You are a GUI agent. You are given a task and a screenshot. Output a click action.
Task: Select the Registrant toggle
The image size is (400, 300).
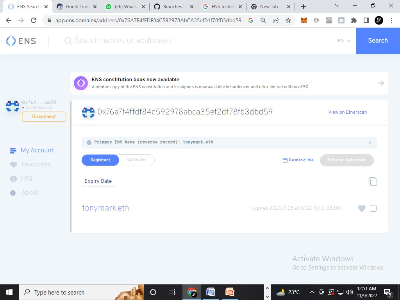(100, 160)
